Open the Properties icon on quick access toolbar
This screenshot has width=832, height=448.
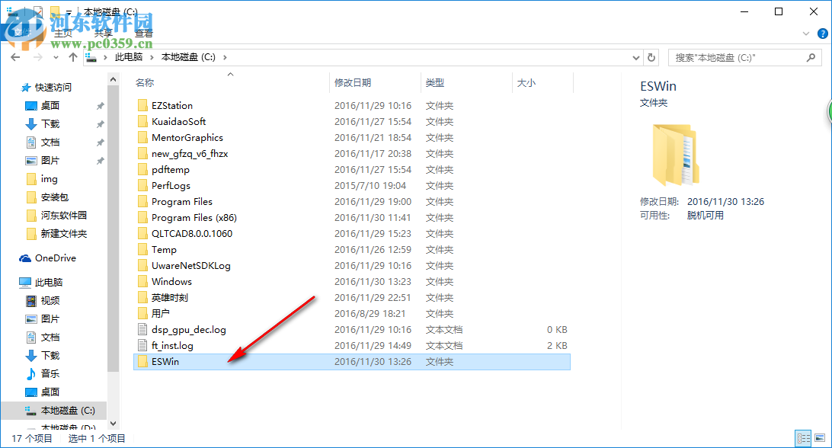click(38, 11)
